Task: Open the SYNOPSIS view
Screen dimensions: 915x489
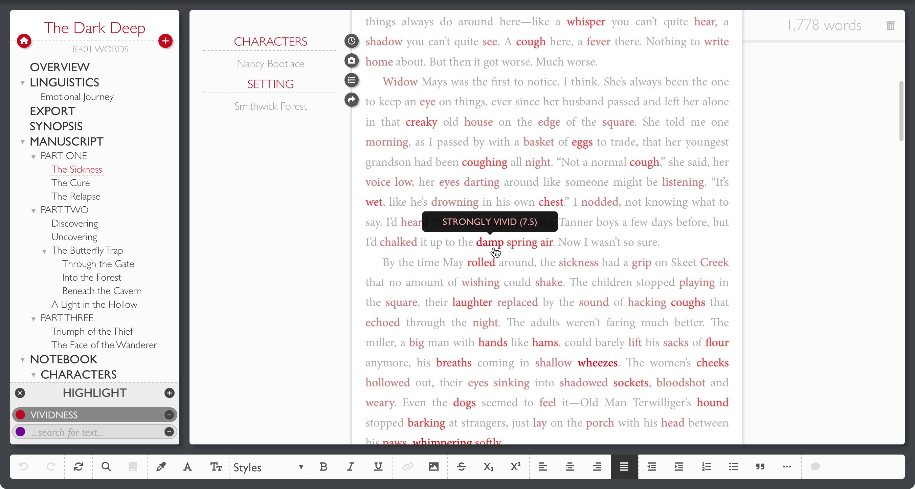Action: (56, 126)
